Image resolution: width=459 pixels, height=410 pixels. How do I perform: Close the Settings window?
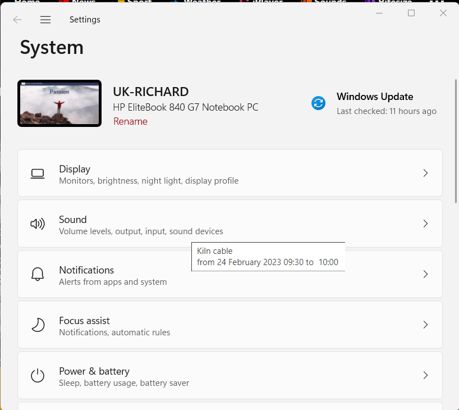pos(443,13)
